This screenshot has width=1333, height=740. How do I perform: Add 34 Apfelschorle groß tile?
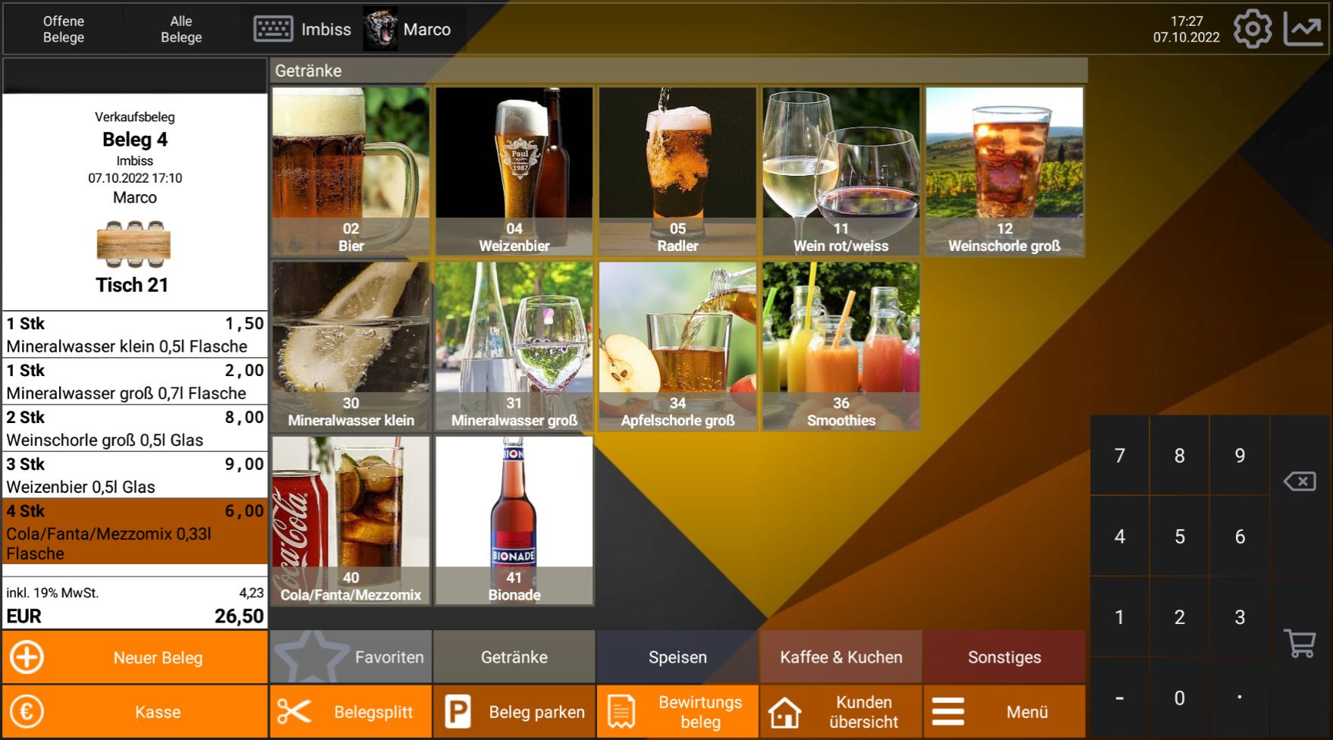click(x=678, y=346)
